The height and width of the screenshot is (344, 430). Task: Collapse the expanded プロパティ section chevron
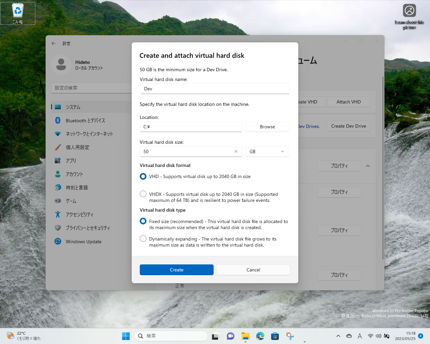click(368, 166)
